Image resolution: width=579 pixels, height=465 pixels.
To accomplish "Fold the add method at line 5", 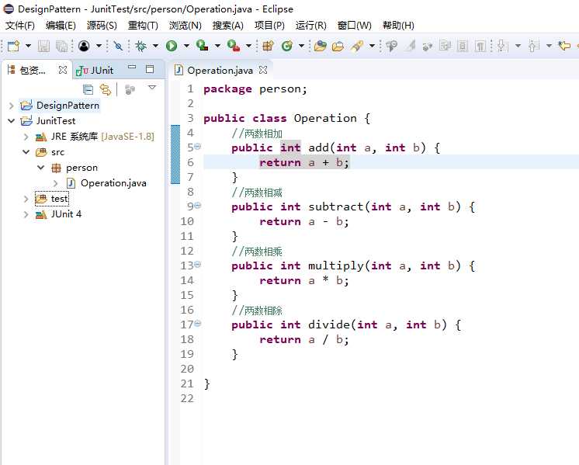I will [198, 147].
